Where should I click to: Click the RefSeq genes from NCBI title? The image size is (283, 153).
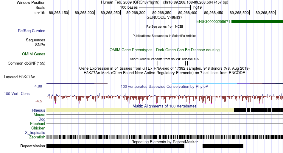[164, 26]
